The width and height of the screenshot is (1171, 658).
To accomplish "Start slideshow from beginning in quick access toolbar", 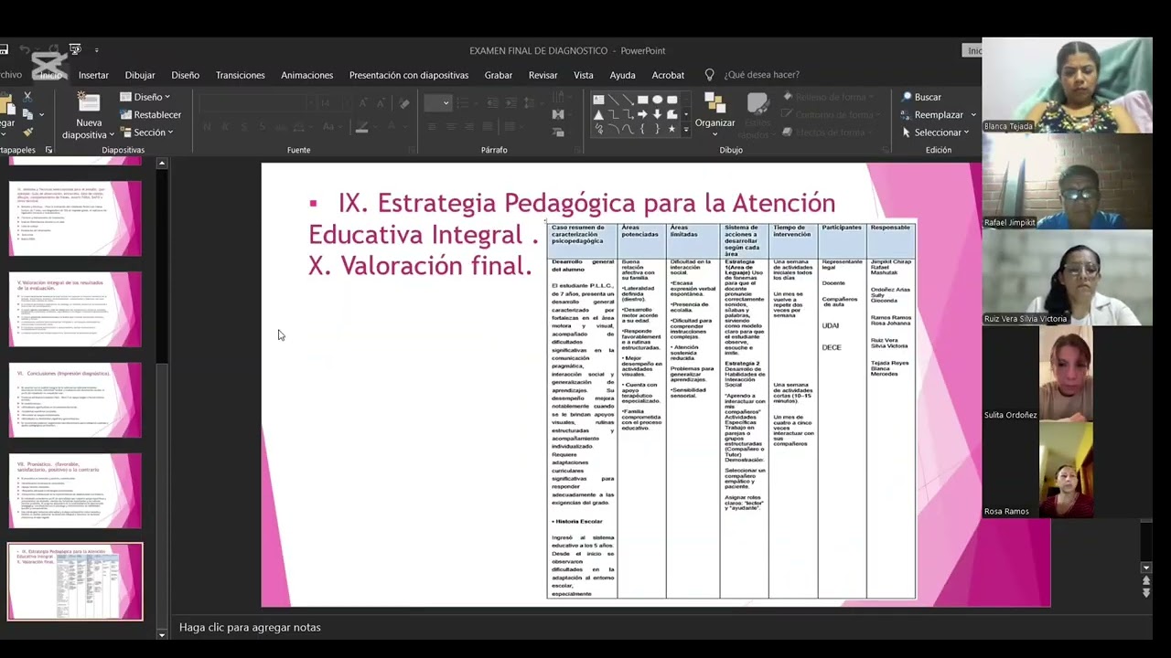I will 75,49.
